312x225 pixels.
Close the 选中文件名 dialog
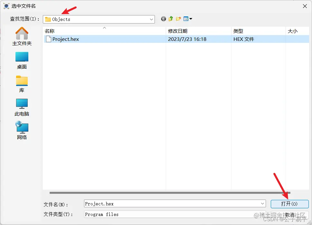pos(305,6)
